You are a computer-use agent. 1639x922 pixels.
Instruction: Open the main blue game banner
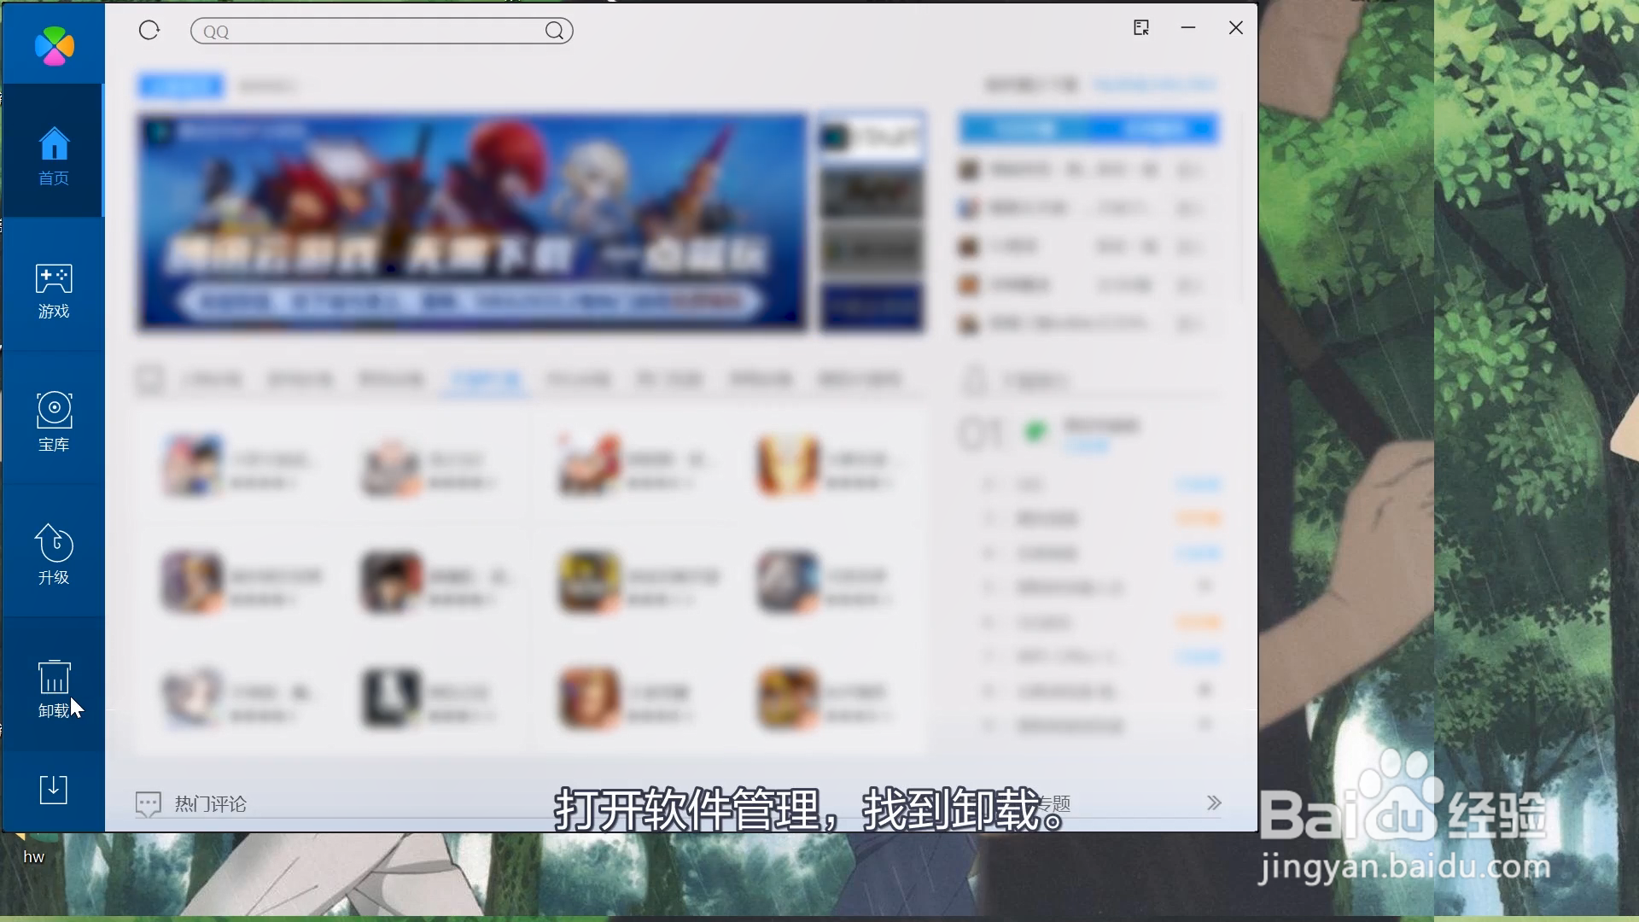pos(471,222)
